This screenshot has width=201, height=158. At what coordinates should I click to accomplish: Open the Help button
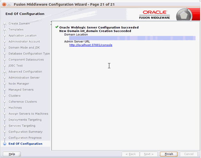point(12,154)
